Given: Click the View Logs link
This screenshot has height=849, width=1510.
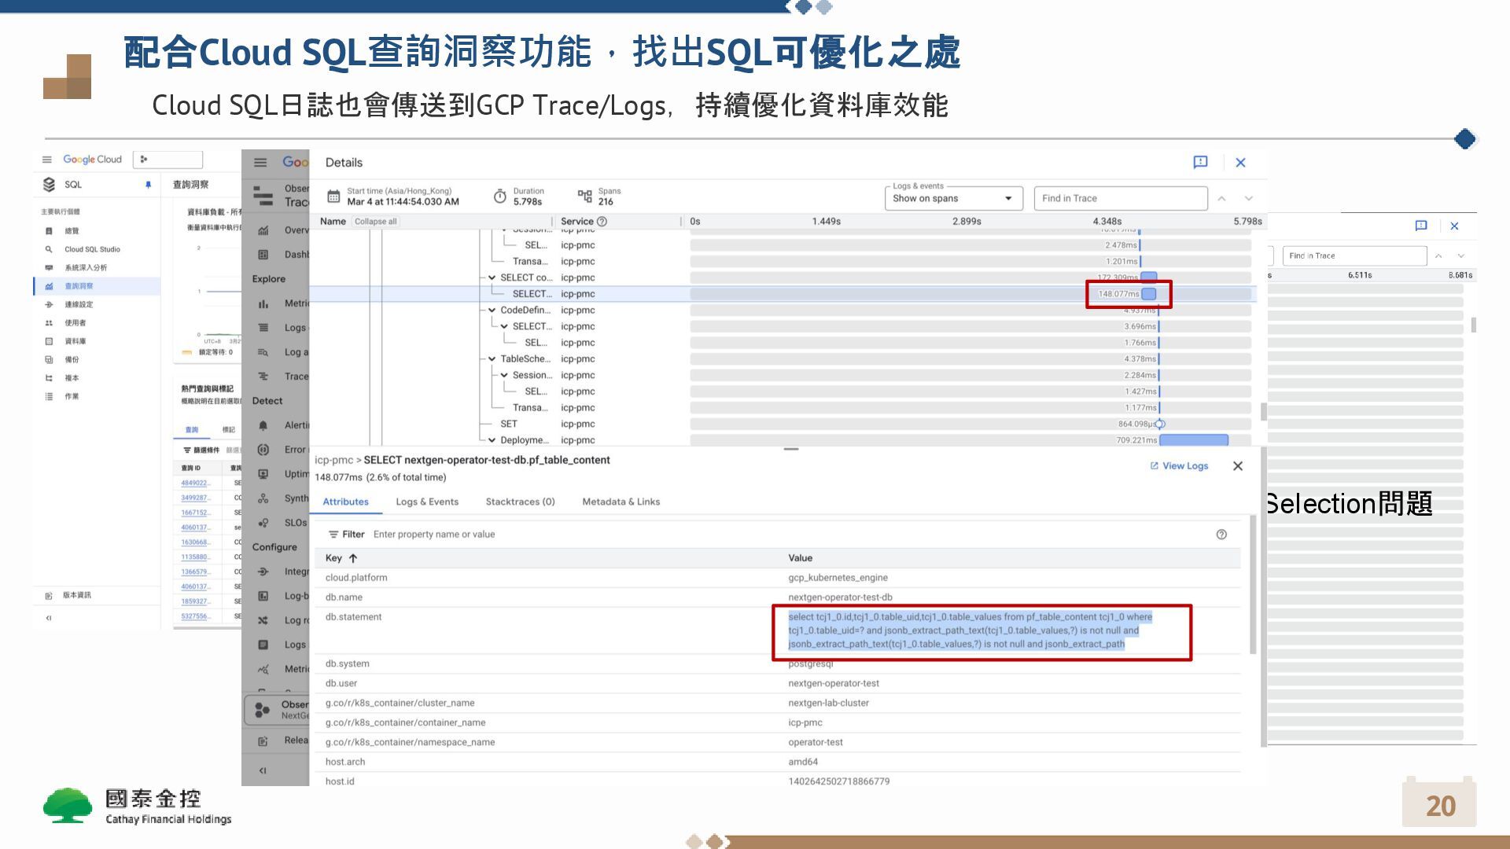Looking at the screenshot, I should coord(1179,466).
